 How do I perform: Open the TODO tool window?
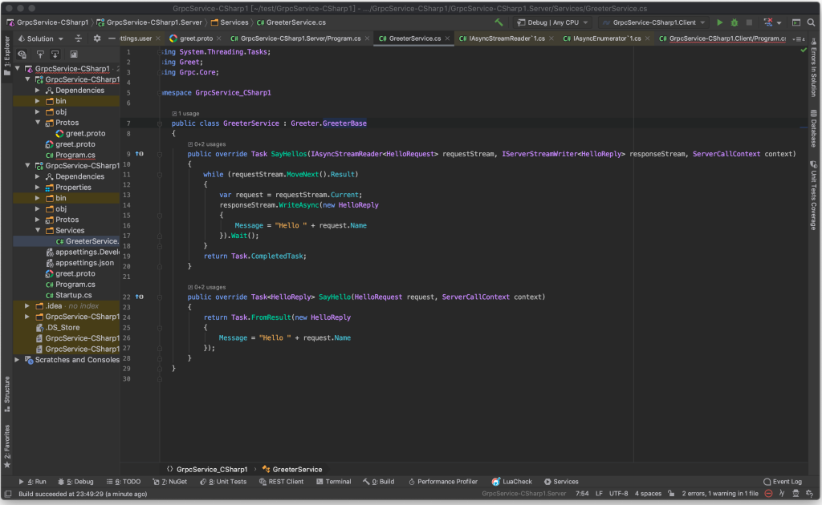pyautogui.click(x=124, y=482)
